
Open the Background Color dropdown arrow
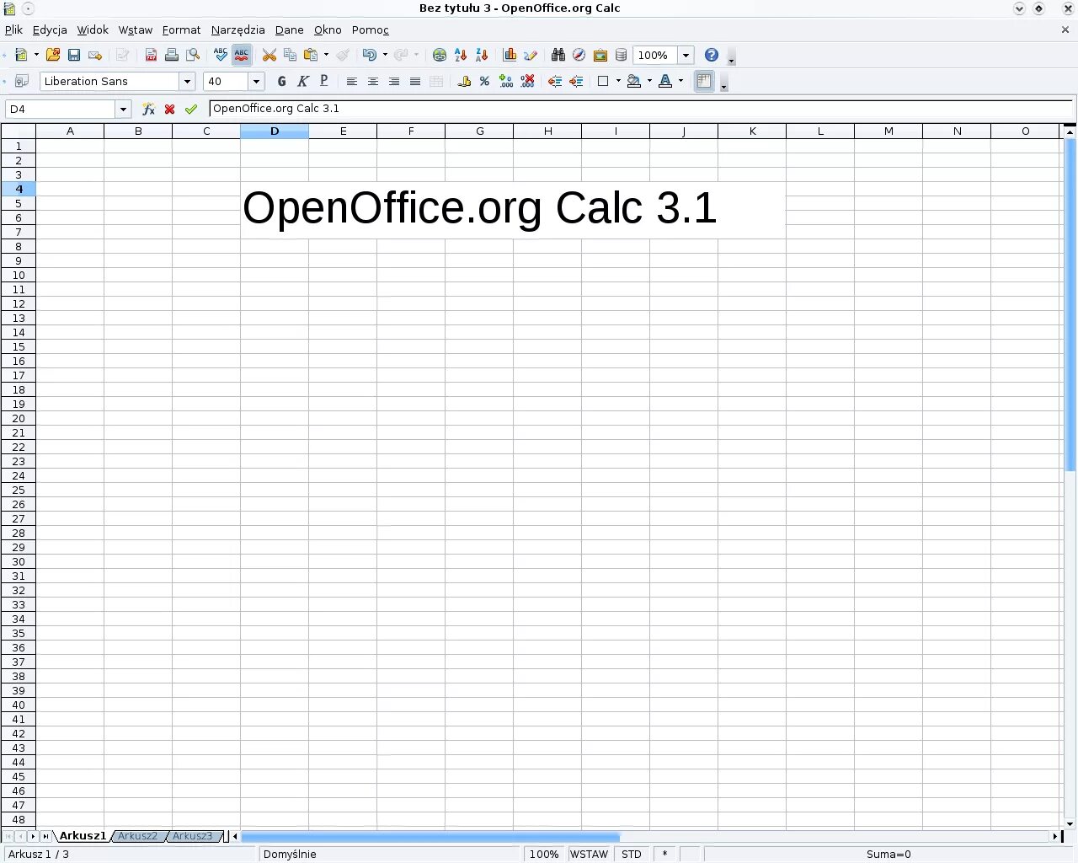[649, 81]
